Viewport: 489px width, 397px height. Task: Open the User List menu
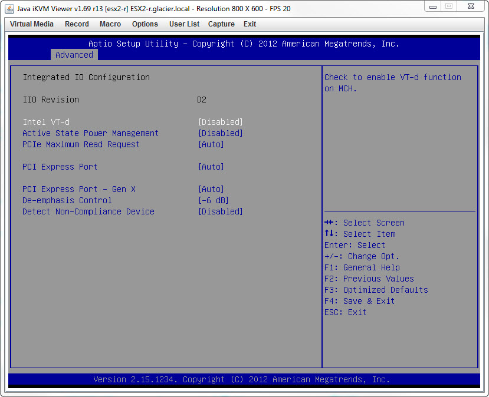(185, 24)
